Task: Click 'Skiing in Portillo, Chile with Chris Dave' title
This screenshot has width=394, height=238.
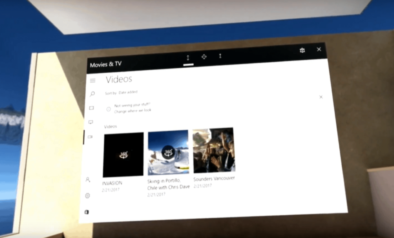Action: [169, 184]
